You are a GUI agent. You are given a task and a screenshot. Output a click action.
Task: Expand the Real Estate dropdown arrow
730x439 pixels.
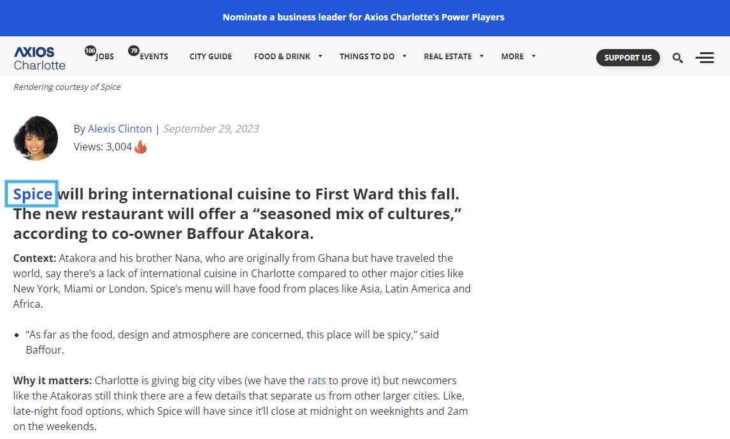482,56
